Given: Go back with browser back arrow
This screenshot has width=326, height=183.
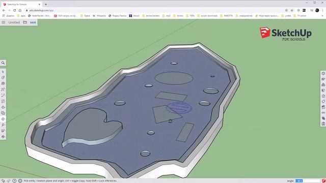Looking at the screenshot, I should [x=4, y=10].
